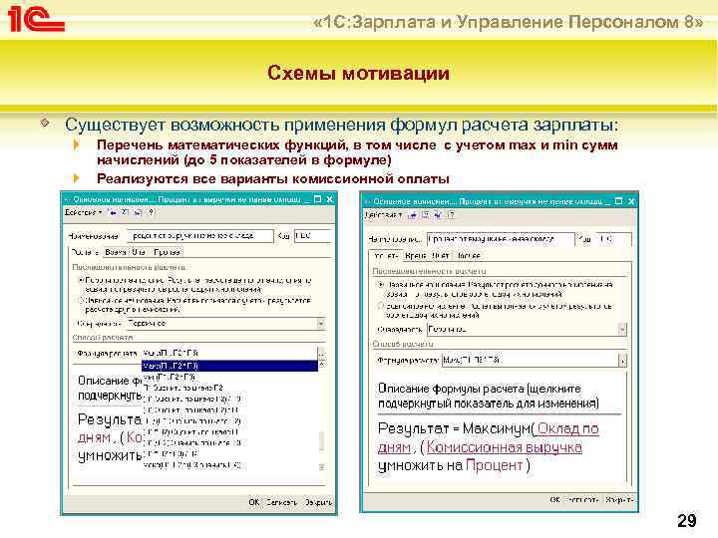Switch to Время tab in left window
The width and height of the screenshot is (718, 538).
[x=116, y=252]
